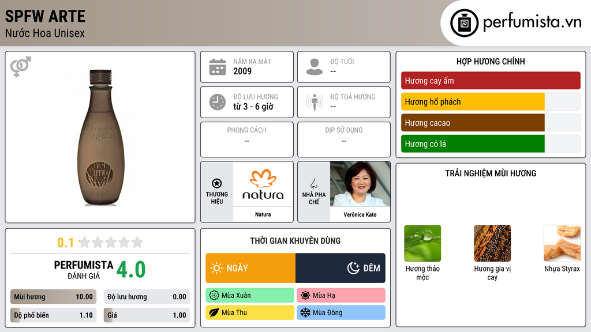Click the Trải nghiệm mùi hương heading
This screenshot has width=591, height=332.
(491, 173)
